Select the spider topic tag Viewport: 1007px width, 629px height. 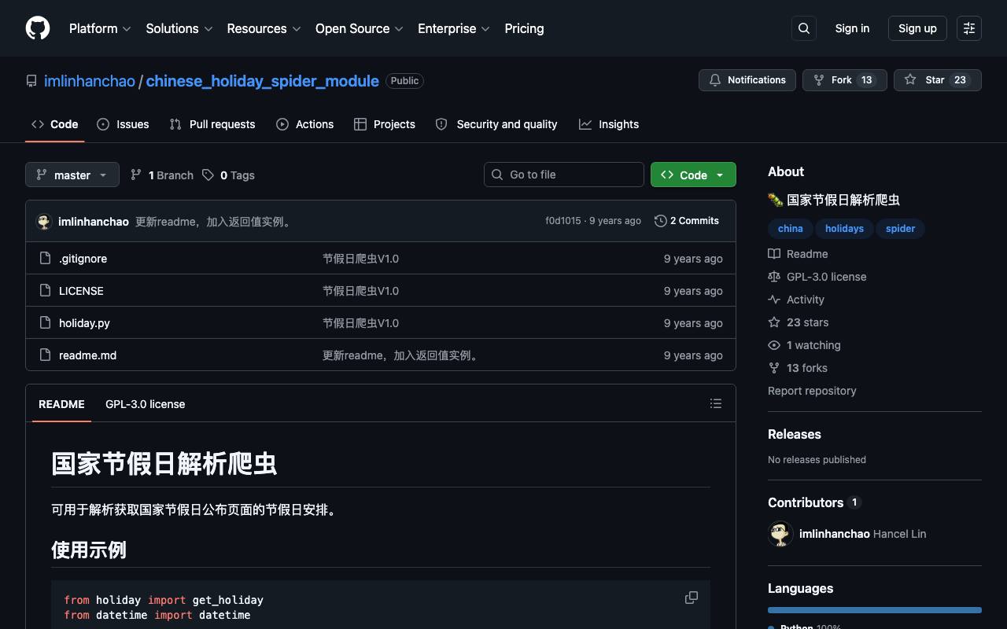click(x=901, y=229)
